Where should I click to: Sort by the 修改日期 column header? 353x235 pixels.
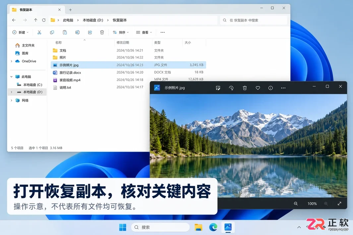point(123,42)
